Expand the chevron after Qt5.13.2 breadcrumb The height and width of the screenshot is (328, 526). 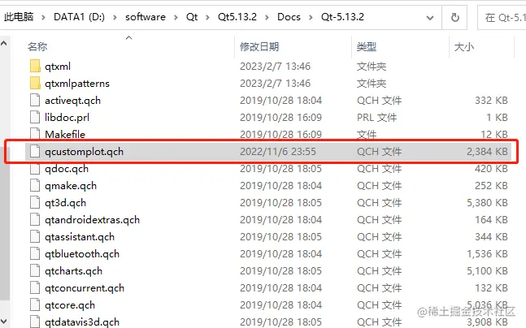pos(267,17)
